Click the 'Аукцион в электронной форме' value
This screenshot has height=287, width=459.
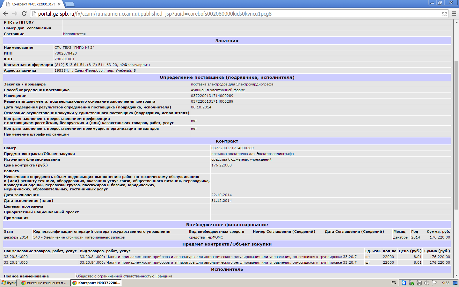pos(218,90)
